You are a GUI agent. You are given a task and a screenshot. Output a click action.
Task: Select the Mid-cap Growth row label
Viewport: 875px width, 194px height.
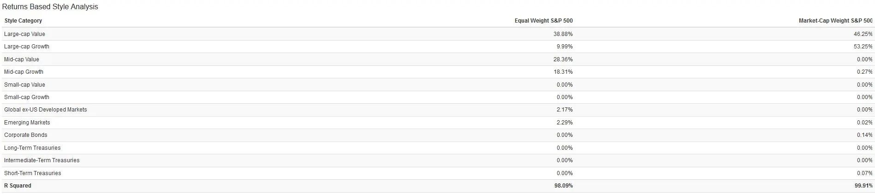tap(24, 72)
